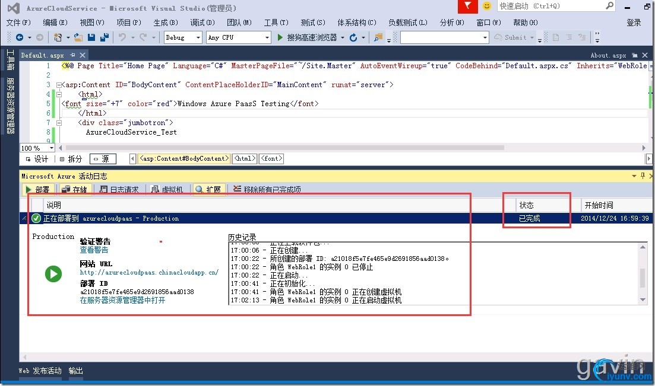
Task: Click Remove all completed items (移除所有已完成项)
Action: click(267, 190)
